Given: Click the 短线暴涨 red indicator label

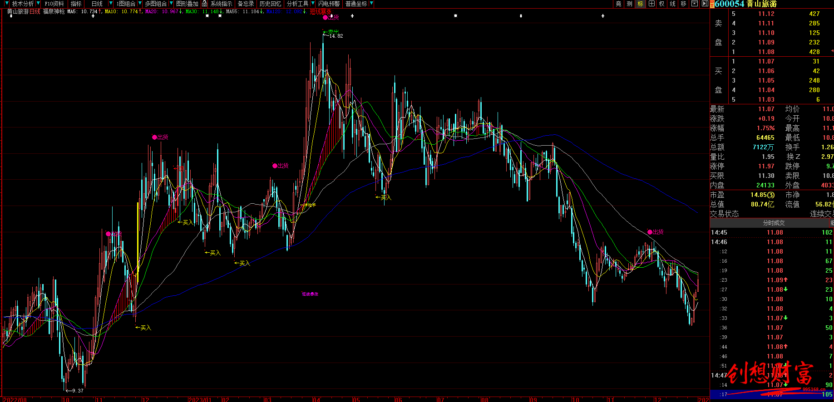Looking at the screenshot, I should [x=321, y=11].
